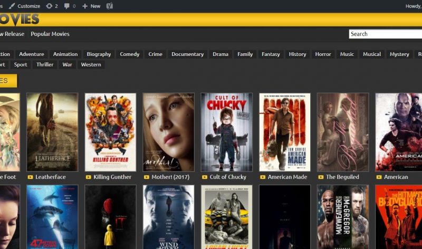The width and height of the screenshot is (422, 249).
Task: Open the It poster with yellow raincoat
Action: point(110,217)
